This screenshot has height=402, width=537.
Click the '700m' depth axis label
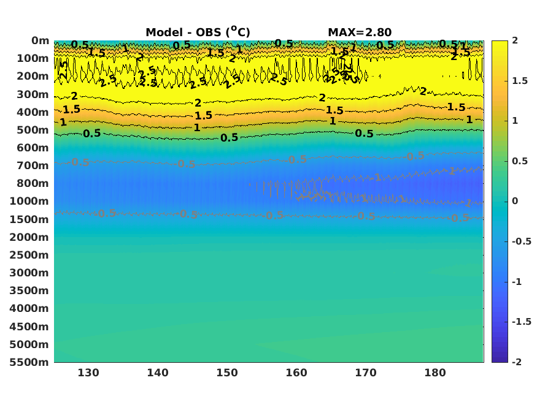(x=33, y=166)
